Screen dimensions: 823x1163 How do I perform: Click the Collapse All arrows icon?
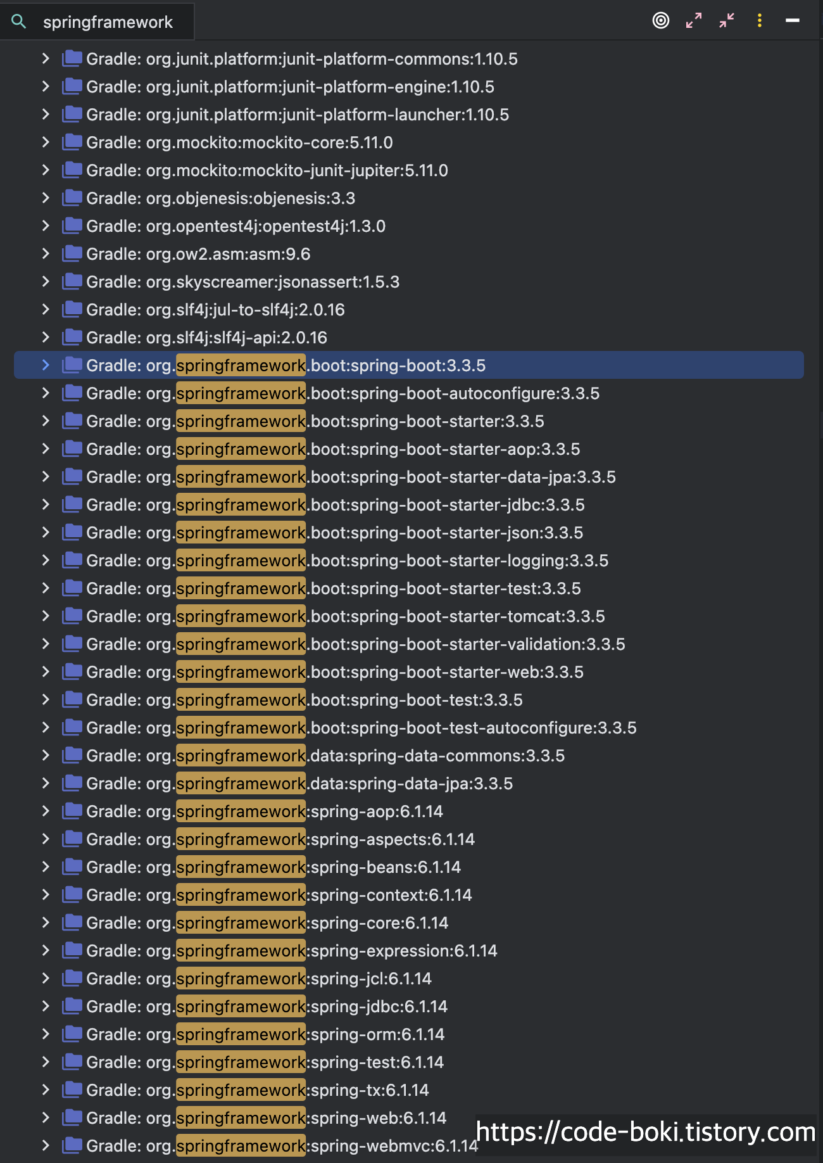(x=727, y=20)
